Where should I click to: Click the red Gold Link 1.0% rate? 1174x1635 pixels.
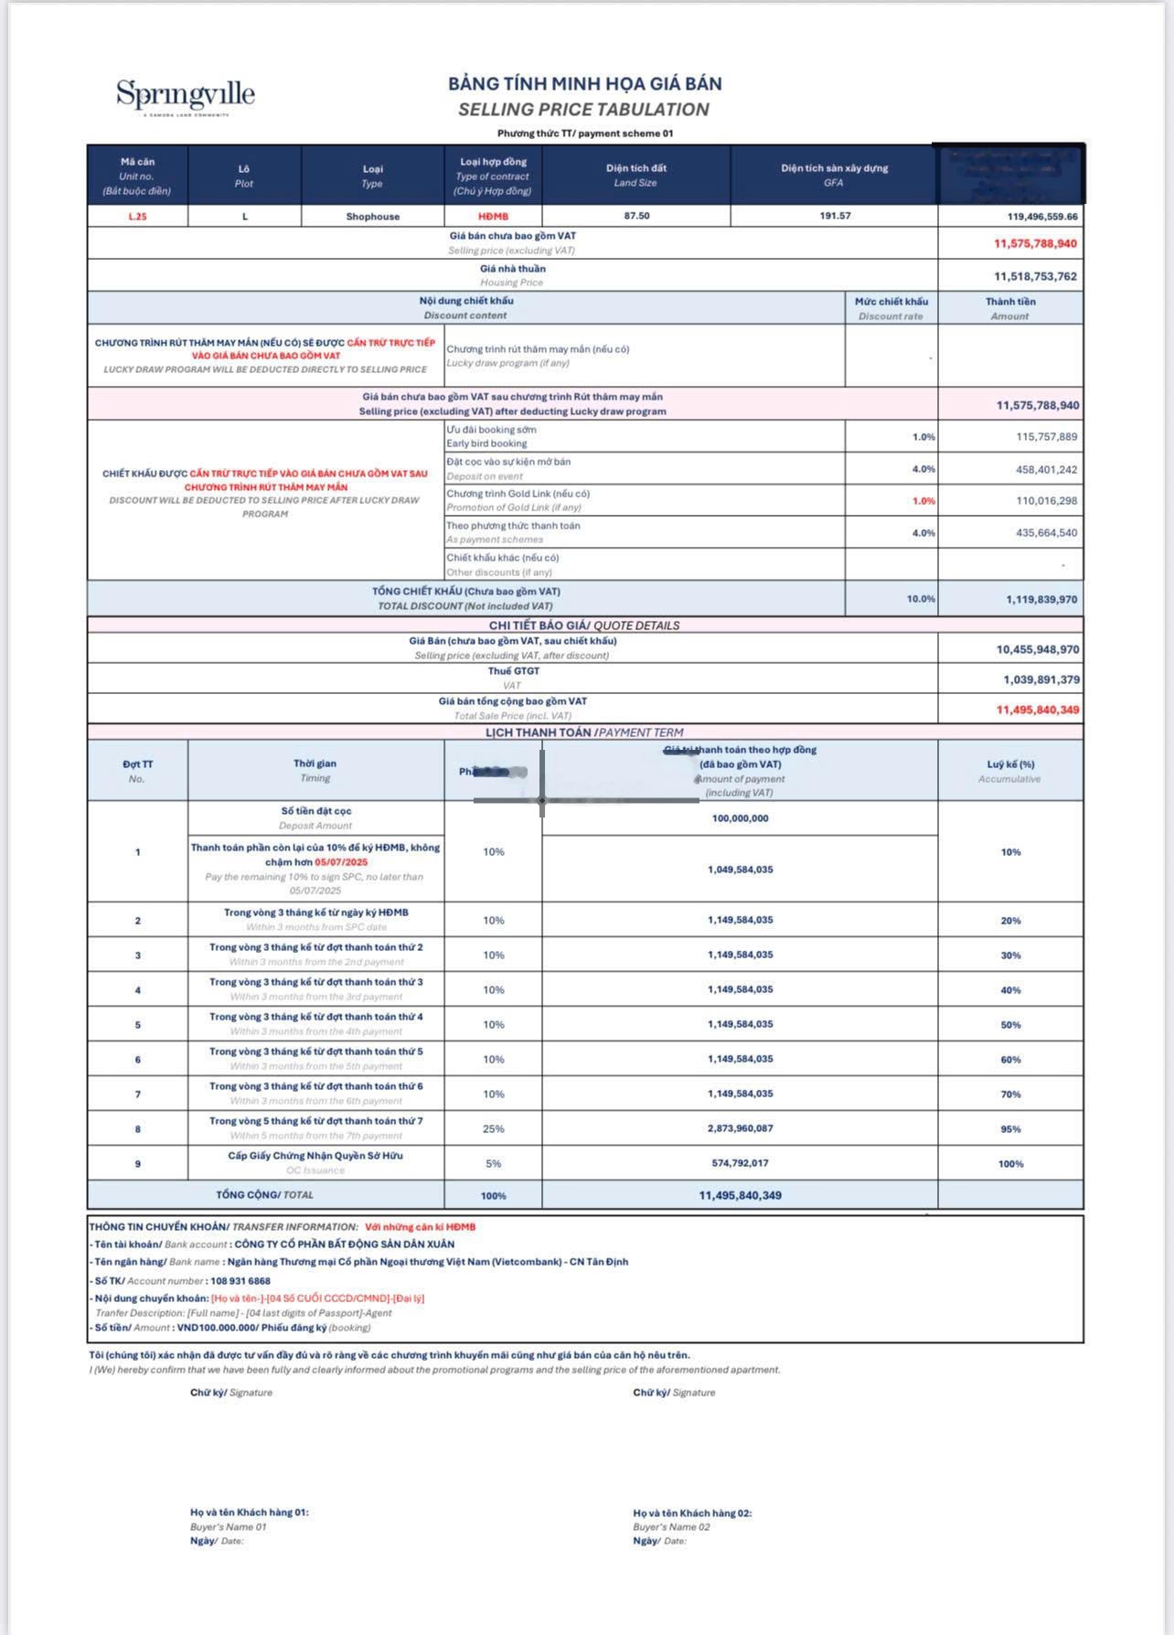923,501
